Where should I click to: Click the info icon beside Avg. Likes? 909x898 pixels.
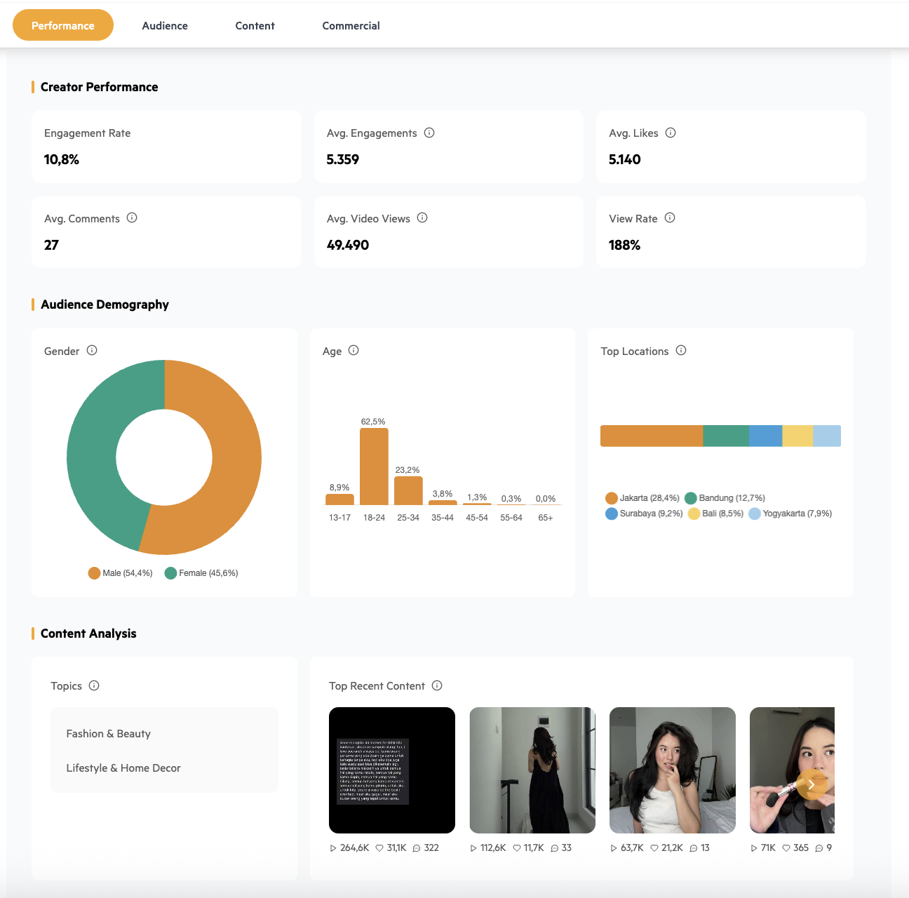(671, 133)
